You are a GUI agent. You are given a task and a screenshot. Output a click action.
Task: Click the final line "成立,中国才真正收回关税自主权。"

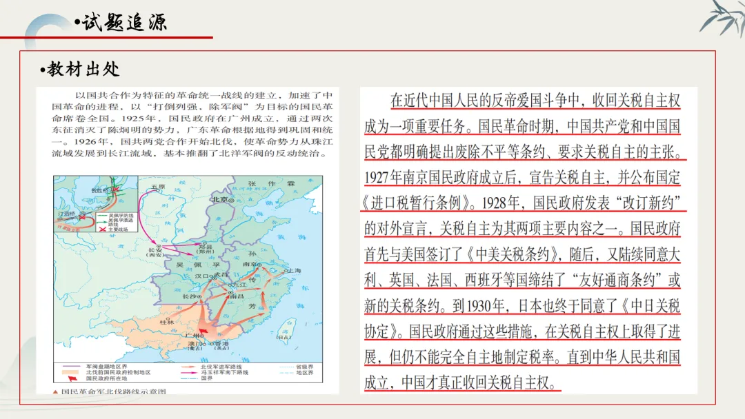pos(462,382)
